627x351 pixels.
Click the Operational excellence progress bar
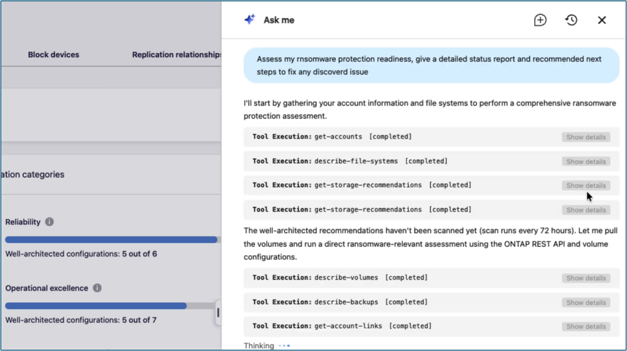tap(111, 306)
